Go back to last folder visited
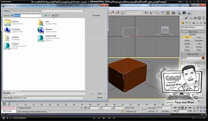 (46, 16)
